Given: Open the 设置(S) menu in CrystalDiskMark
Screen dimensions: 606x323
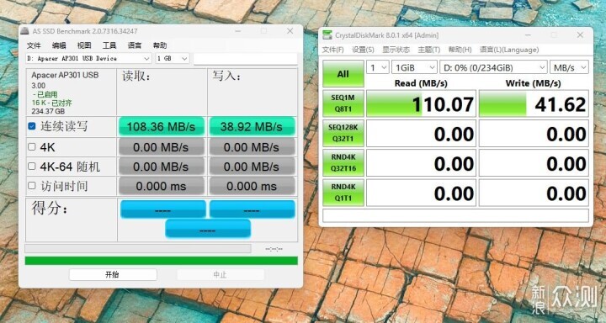Looking at the screenshot, I should 363,50.
